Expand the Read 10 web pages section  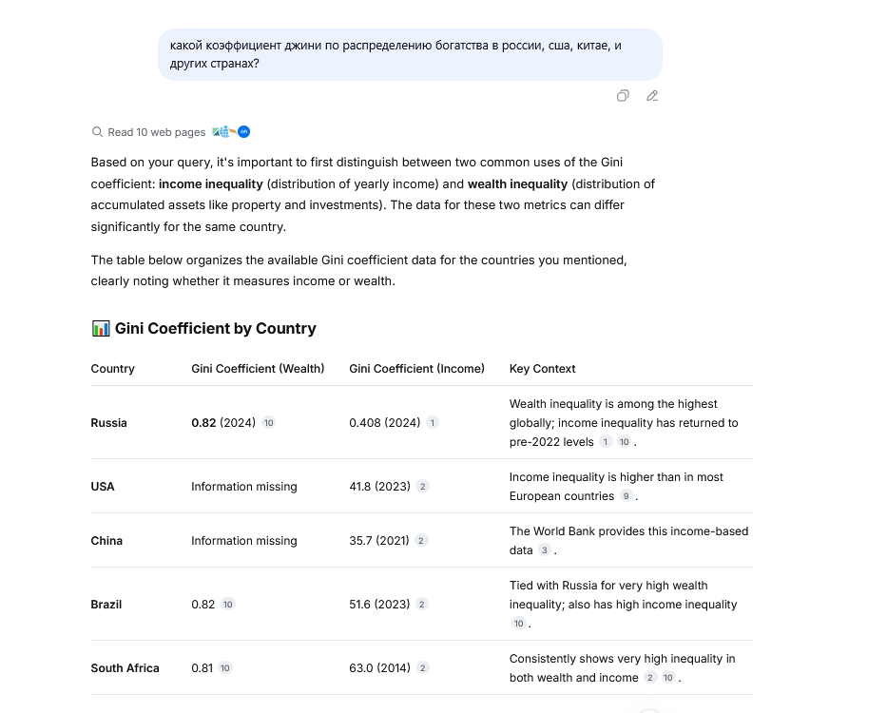(x=157, y=132)
